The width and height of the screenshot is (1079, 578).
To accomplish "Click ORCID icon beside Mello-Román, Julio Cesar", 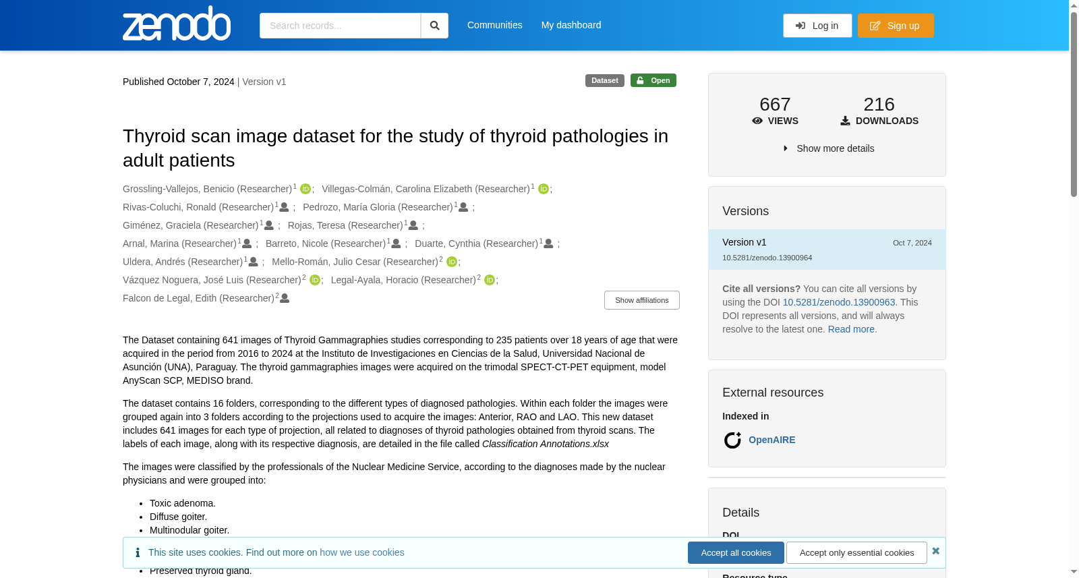I will pyautogui.click(x=452, y=262).
